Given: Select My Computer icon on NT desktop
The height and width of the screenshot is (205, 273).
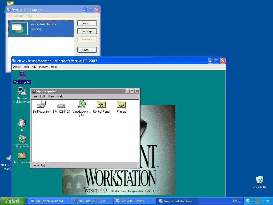Looking at the screenshot, I should pyautogui.click(x=22, y=75).
